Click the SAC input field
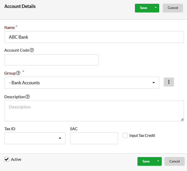 point(94,138)
